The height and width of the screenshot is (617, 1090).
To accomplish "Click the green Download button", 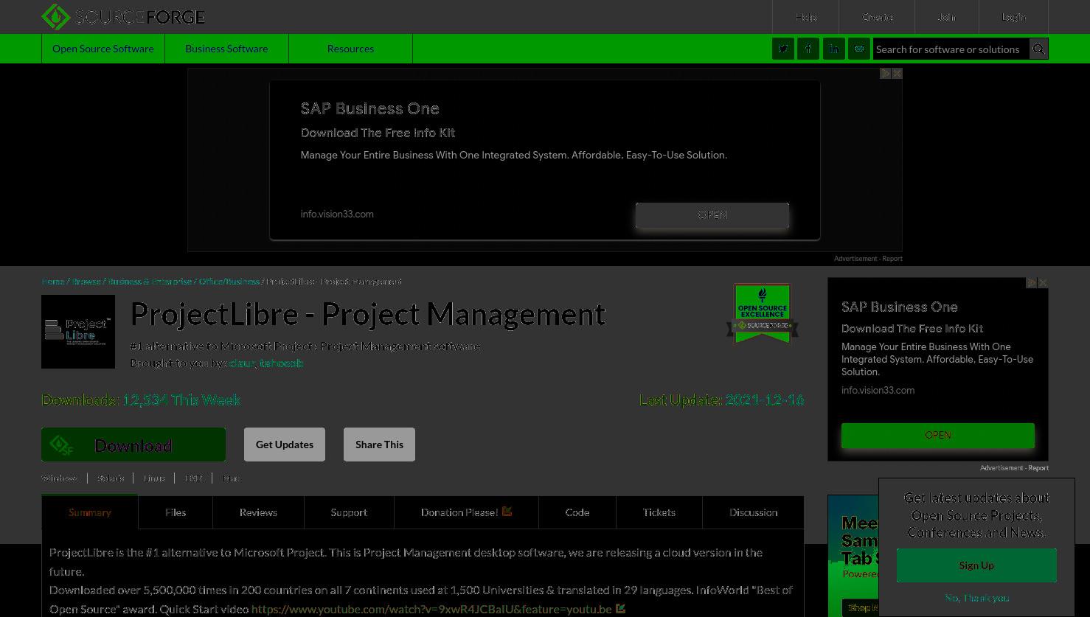I will 133,445.
